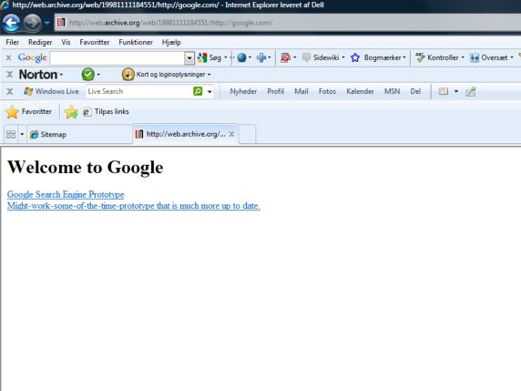Viewport: 521px width, 391px height.
Task: Close the web.archive.org tab
Action: [231, 134]
